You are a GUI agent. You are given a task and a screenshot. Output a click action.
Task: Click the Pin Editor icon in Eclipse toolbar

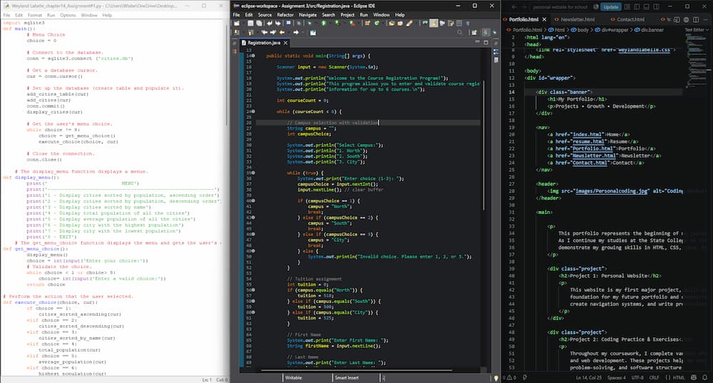pyautogui.click(x=313, y=32)
